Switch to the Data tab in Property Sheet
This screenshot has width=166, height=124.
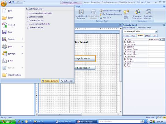[x=133, y=36]
